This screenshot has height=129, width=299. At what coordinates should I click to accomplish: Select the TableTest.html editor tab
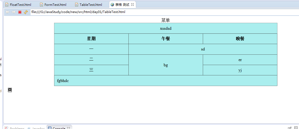[91, 5]
